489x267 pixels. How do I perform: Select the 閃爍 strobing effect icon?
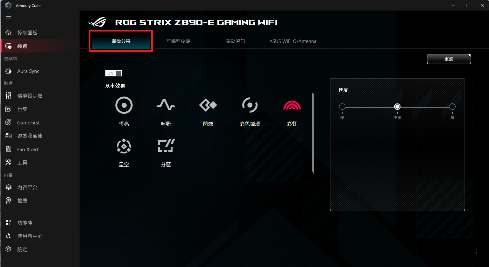pos(208,105)
